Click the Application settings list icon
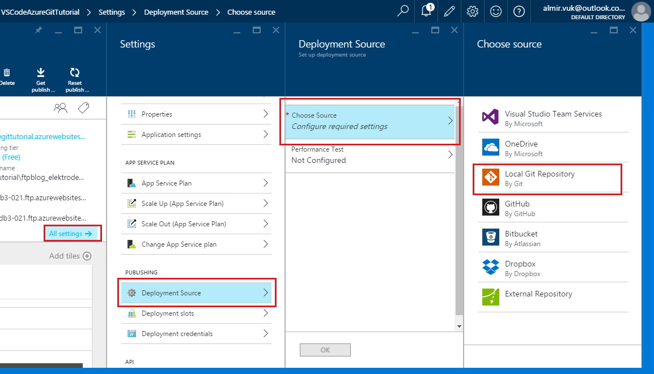Viewport: 654px width, 374px height. tap(132, 135)
